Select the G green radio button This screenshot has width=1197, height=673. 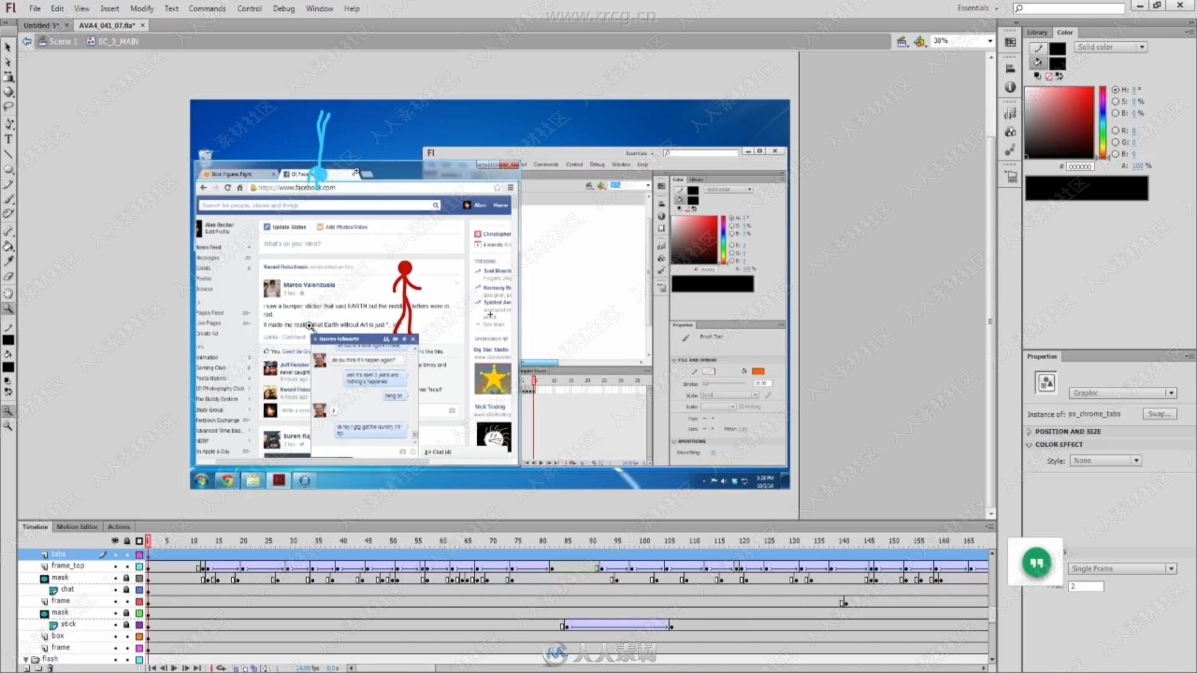coord(1115,142)
